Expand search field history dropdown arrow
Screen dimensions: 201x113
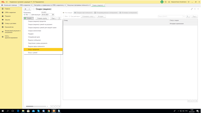[x=184, y=16]
